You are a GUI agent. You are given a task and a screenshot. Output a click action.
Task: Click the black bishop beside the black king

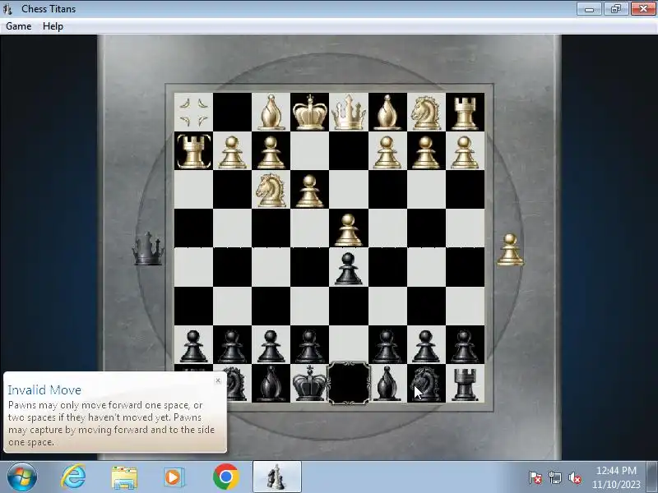(271, 384)
